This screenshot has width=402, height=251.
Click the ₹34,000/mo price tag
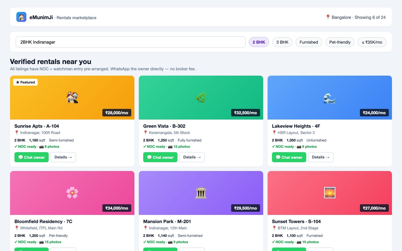click(117, 208)
